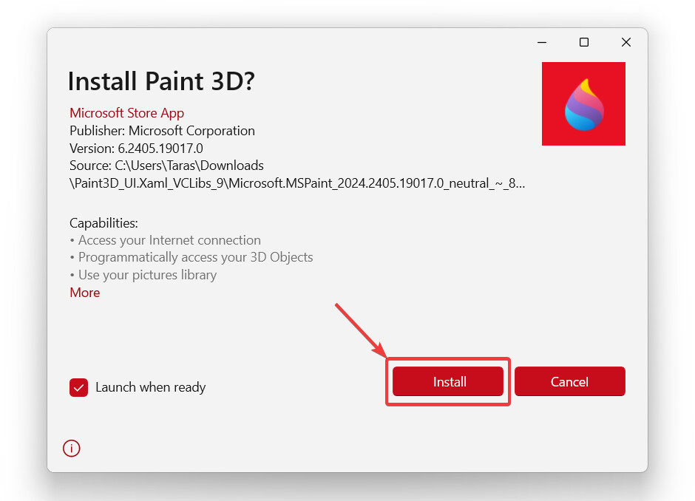Click the colorful droplet logo in red square
The height and width of the screenshot is (501, 695).
click(x=583, y=103)
